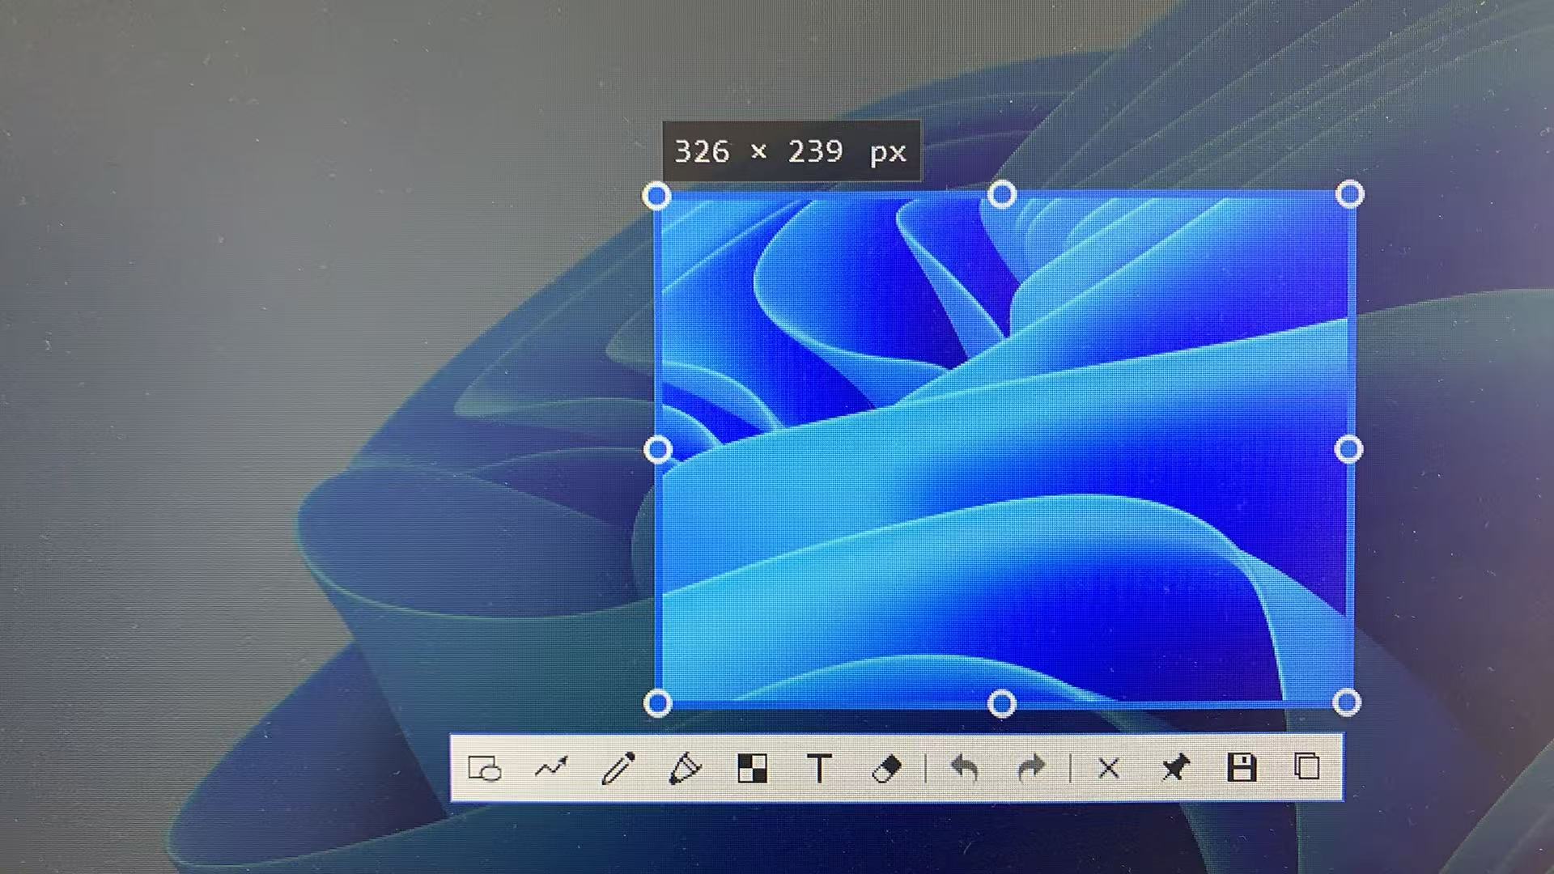Activate the highlighter marker tool
1554x874 pixels.
point(685,768)
